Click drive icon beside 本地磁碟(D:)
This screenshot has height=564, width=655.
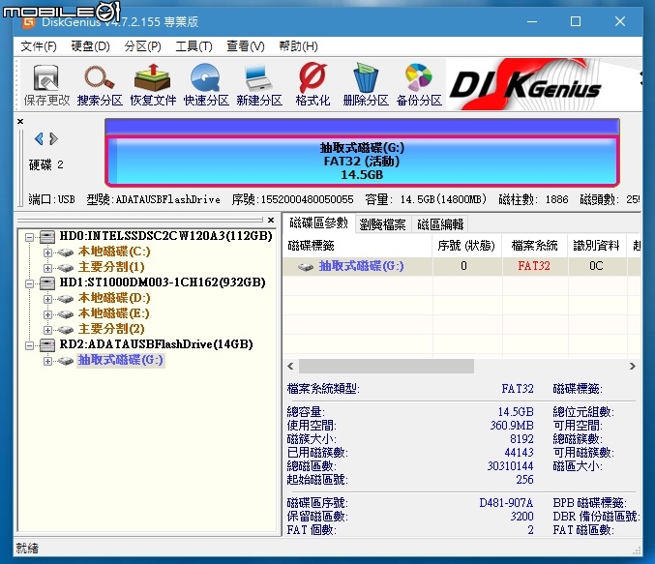tap(65, 299)
